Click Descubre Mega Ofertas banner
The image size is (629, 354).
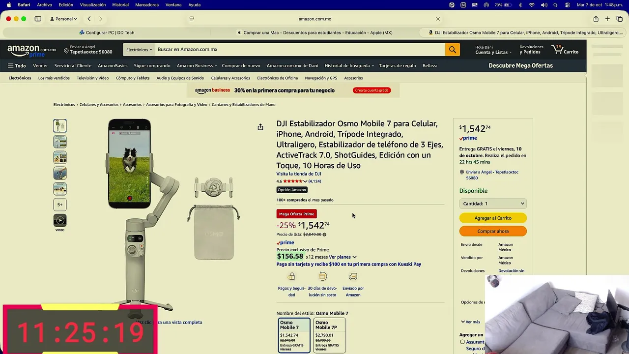pos(520,65)
